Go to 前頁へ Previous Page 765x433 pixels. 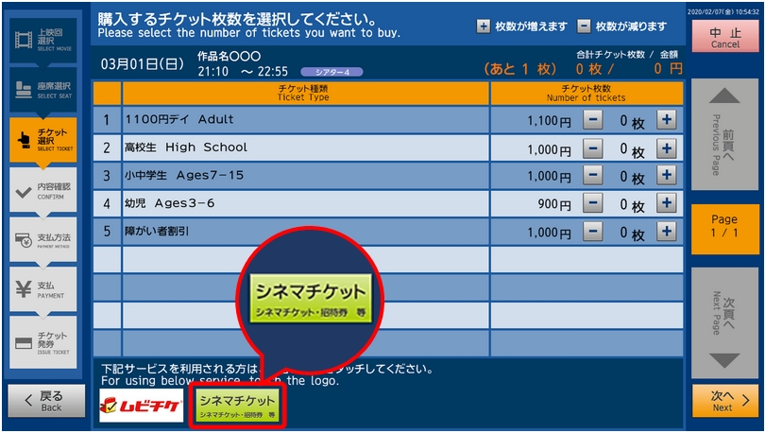click(724, 134)
